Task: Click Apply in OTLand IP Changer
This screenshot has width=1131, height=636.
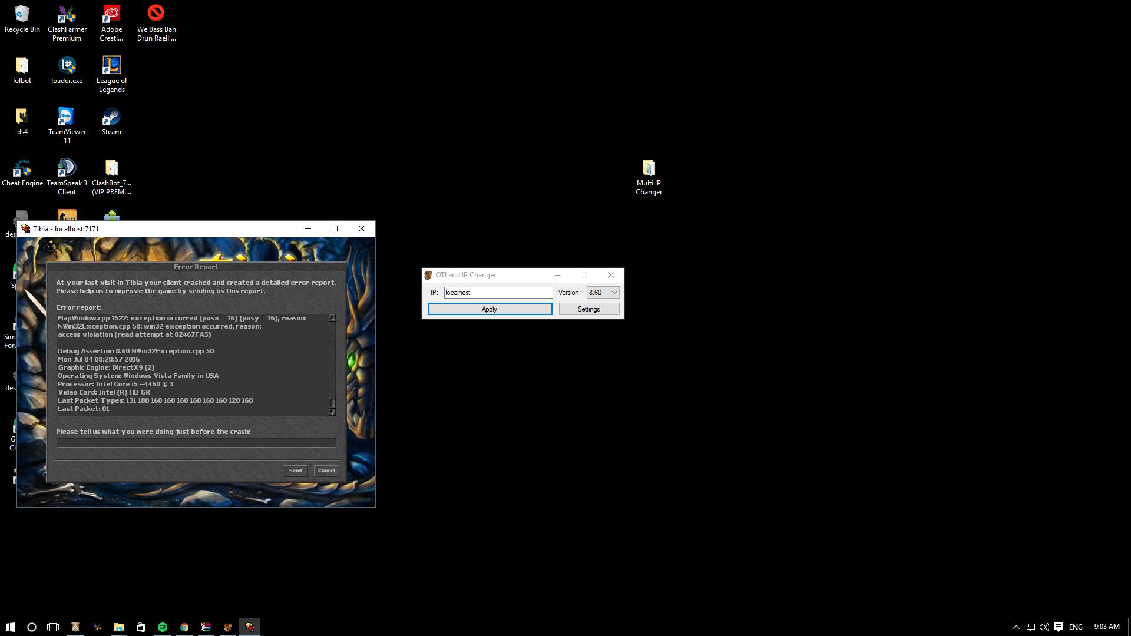Action: [490, 309]
